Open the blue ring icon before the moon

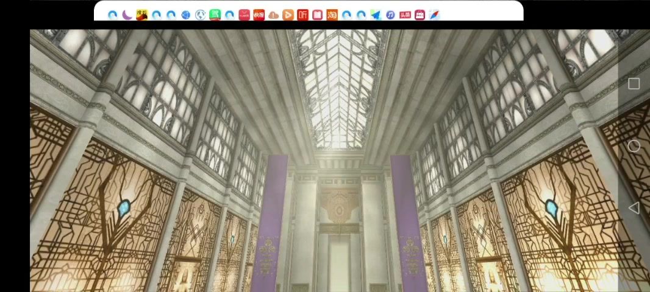112,15
